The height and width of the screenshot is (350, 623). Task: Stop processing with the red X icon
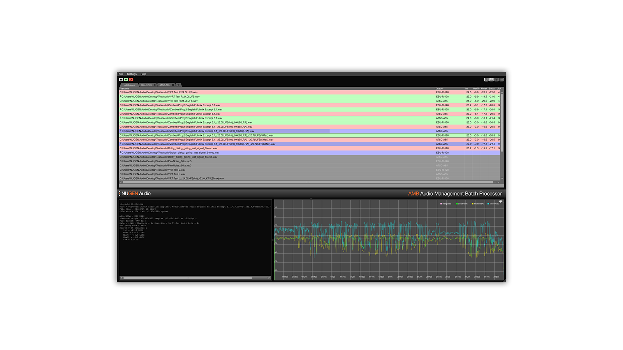[x=131, y=79]
